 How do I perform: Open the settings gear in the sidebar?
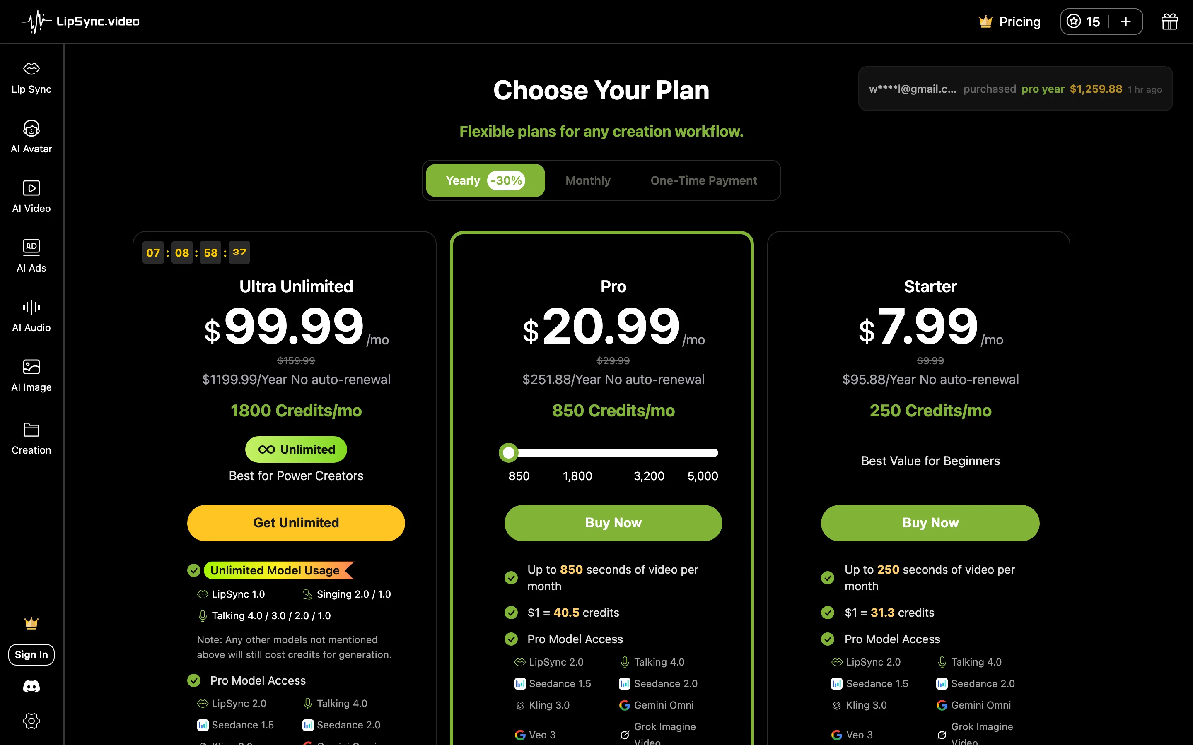[x=31, y=721]
